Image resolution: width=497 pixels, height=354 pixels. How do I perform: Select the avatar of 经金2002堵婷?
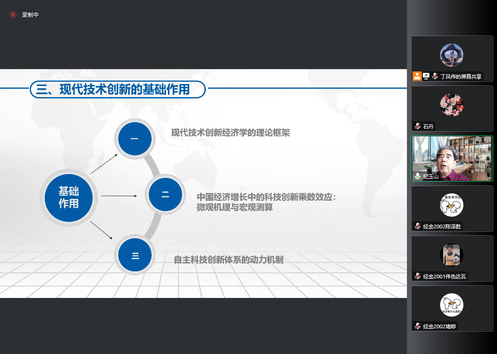[x=451, y=304]
